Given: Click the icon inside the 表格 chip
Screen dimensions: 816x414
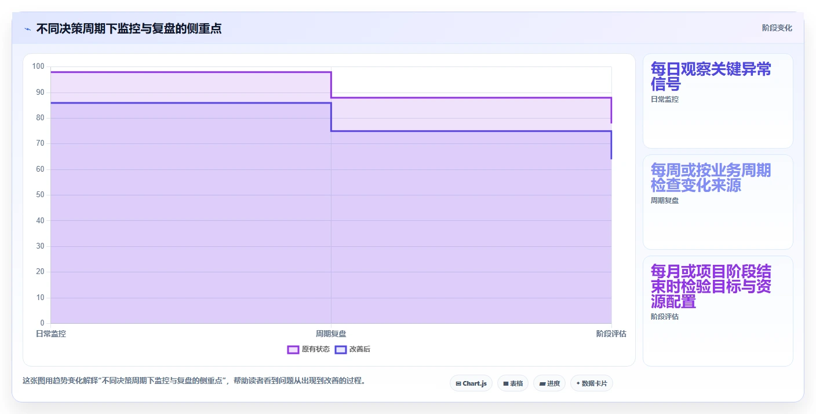Looking at the screenshot, I should click(506, 383).
